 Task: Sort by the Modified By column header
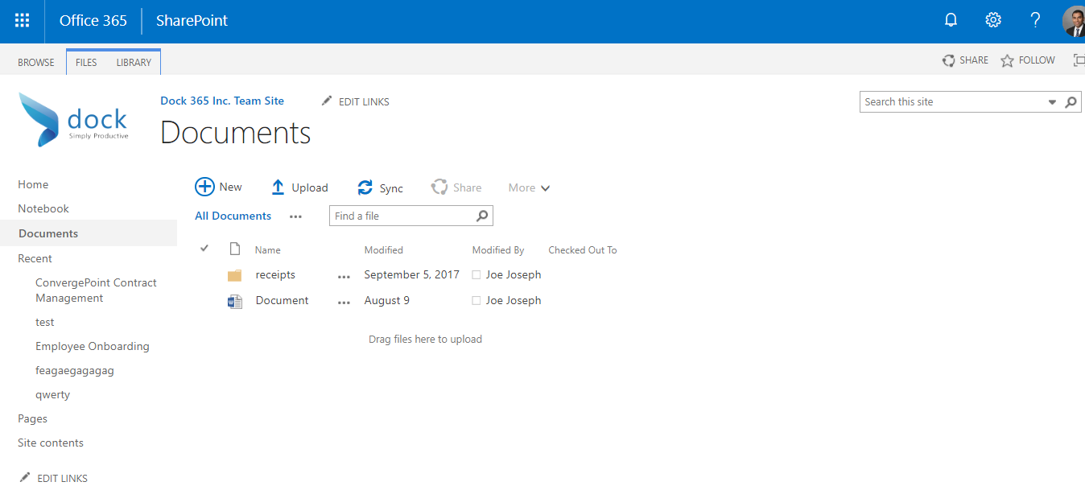[498, 250]
